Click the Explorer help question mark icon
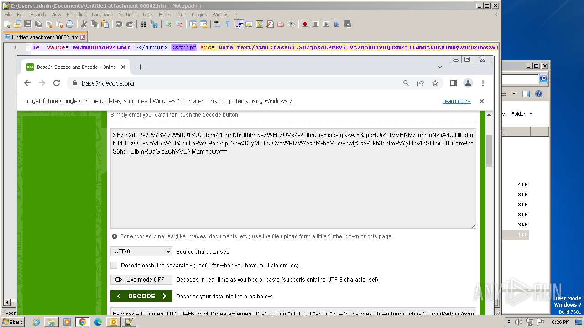 click(x=539, y=94)
